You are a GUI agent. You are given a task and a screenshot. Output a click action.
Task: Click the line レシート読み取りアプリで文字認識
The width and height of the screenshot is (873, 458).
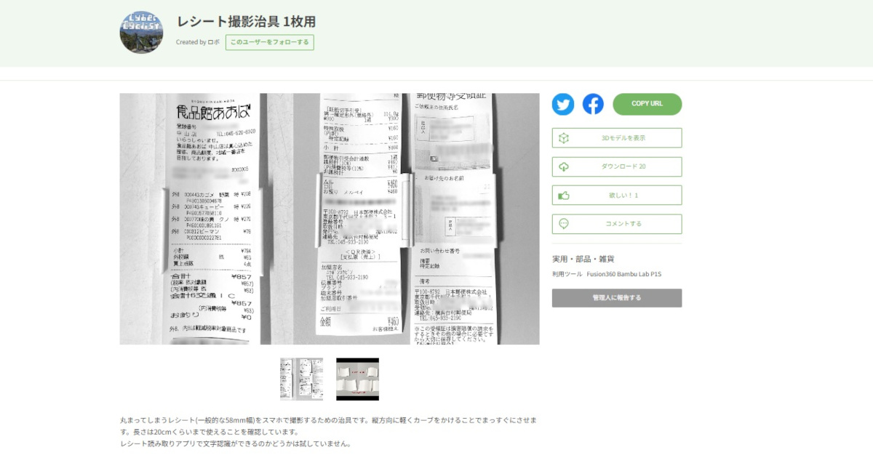point(236,443)
